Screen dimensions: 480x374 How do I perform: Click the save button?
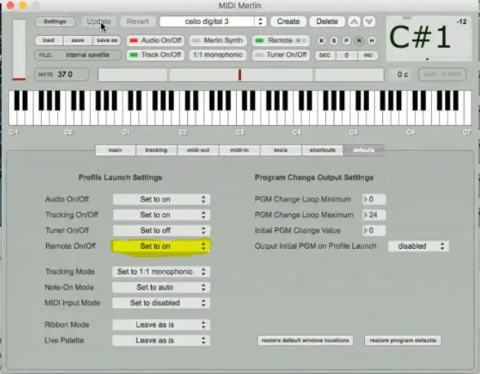(x=78, y=40)
